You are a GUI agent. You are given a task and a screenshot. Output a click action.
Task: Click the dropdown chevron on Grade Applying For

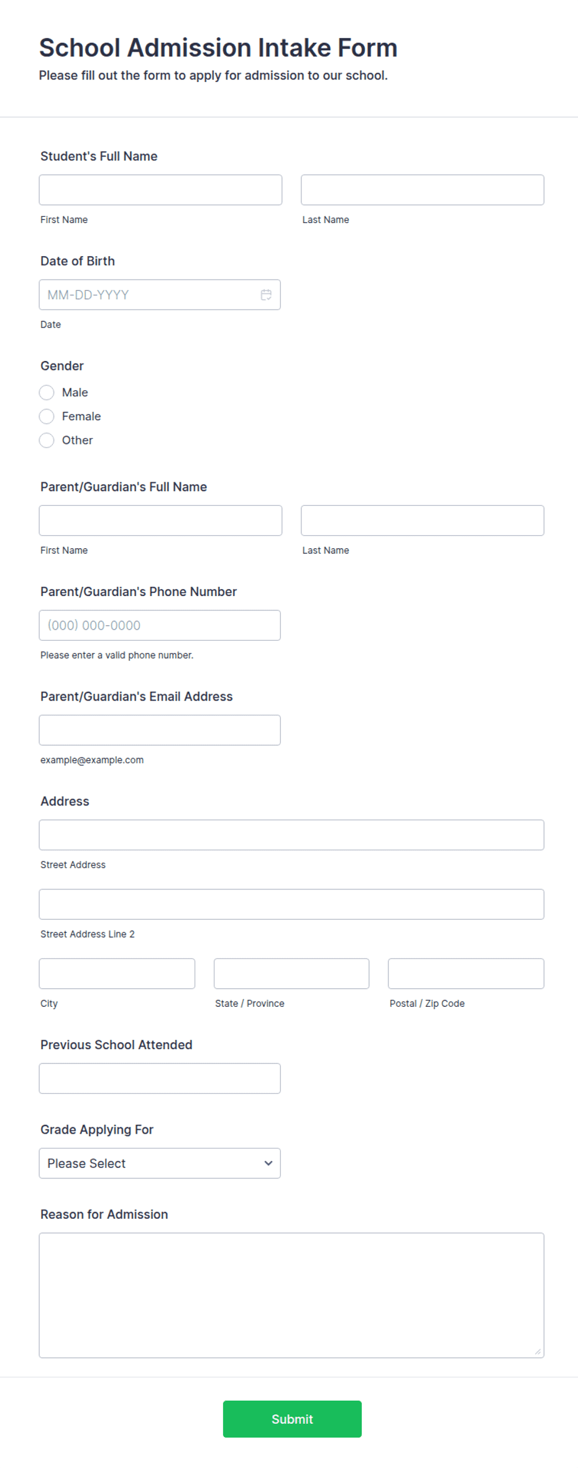click(268, 1163)
